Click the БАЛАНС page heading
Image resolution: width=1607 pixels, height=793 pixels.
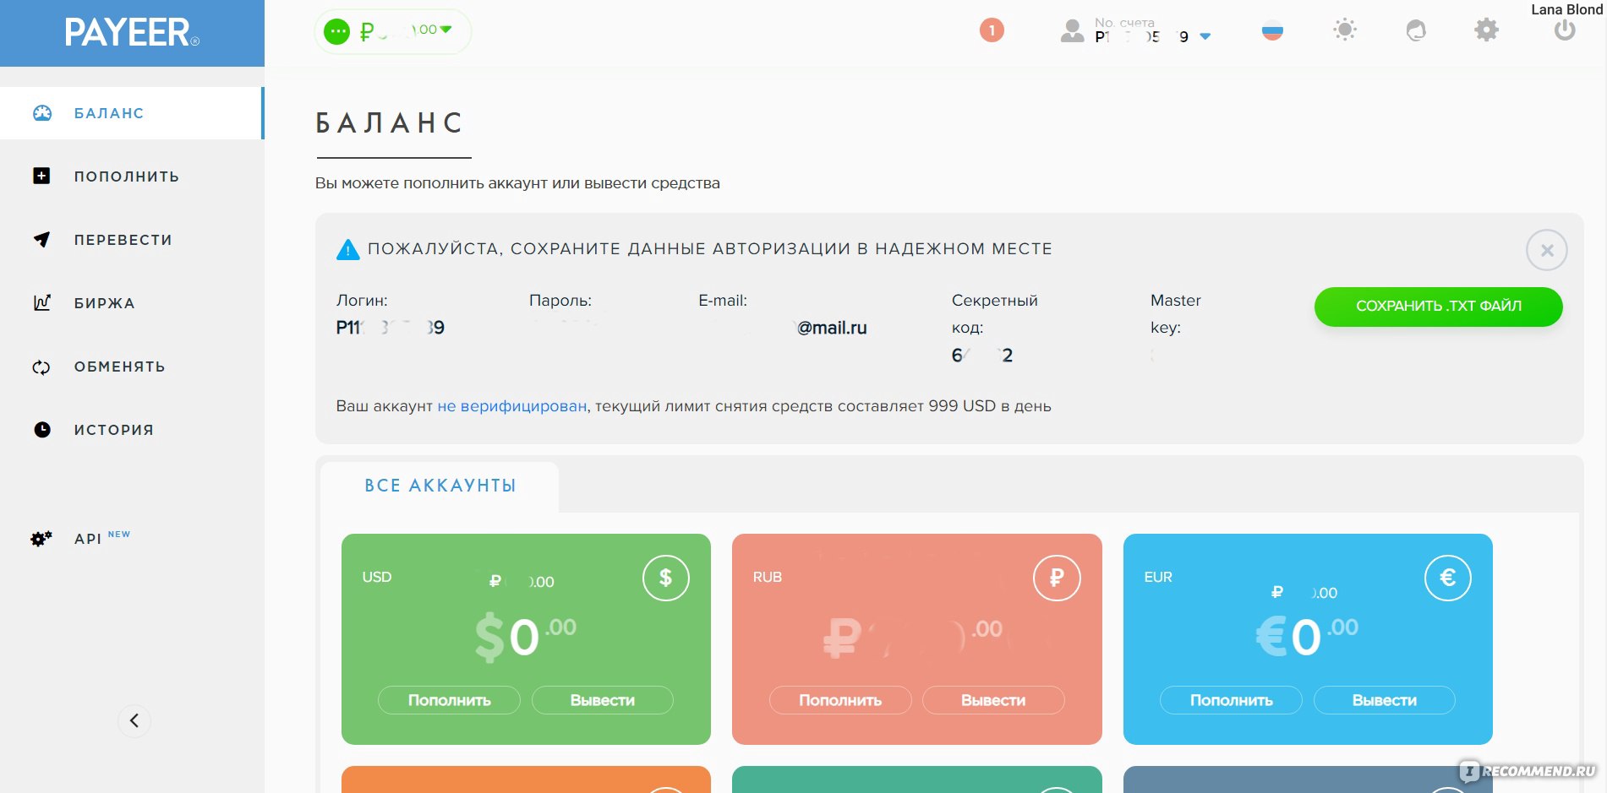point(390,123)
